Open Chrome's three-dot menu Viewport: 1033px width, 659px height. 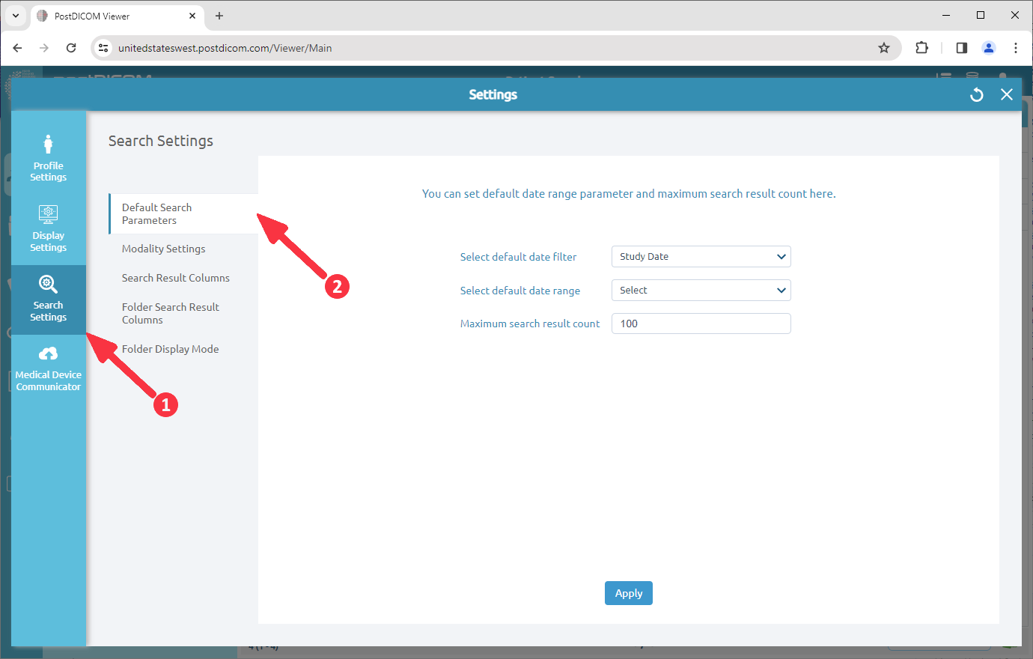click(x=1016, y=47)
